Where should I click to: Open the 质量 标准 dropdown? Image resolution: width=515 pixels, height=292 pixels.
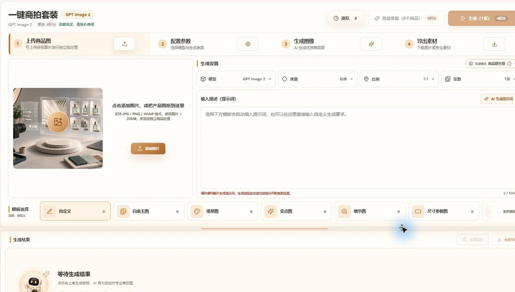318,79
